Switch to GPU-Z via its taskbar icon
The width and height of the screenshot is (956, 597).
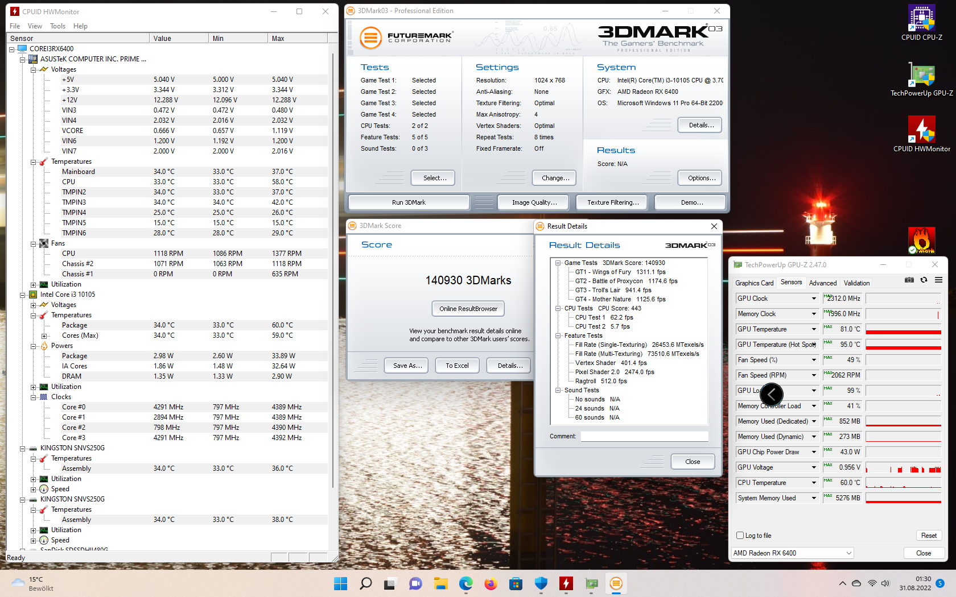pos(591,583)
